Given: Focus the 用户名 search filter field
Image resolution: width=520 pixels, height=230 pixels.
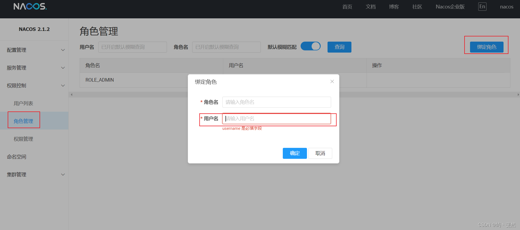Looking at the screenshot, I should (133, 47).
